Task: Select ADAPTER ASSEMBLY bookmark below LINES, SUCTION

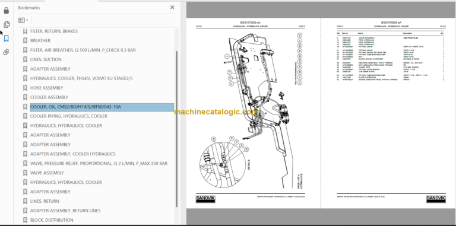Action: [50, 69]
